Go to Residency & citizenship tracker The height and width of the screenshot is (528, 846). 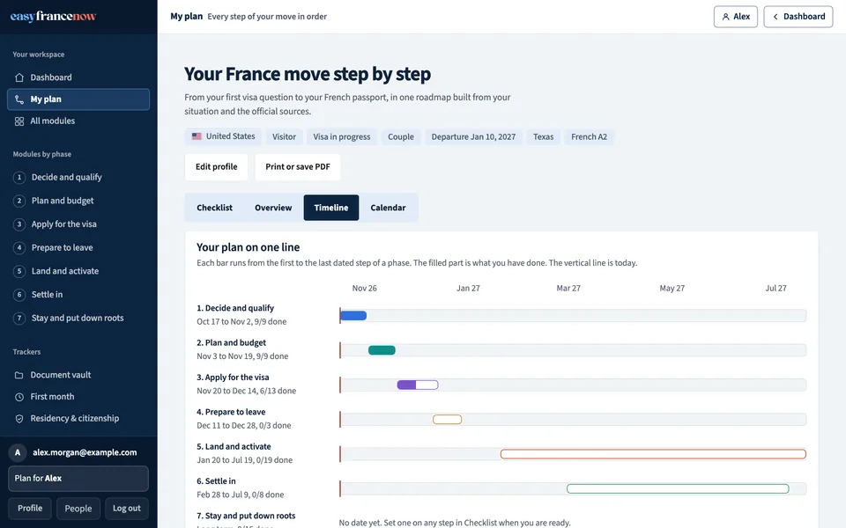point(78,419)
